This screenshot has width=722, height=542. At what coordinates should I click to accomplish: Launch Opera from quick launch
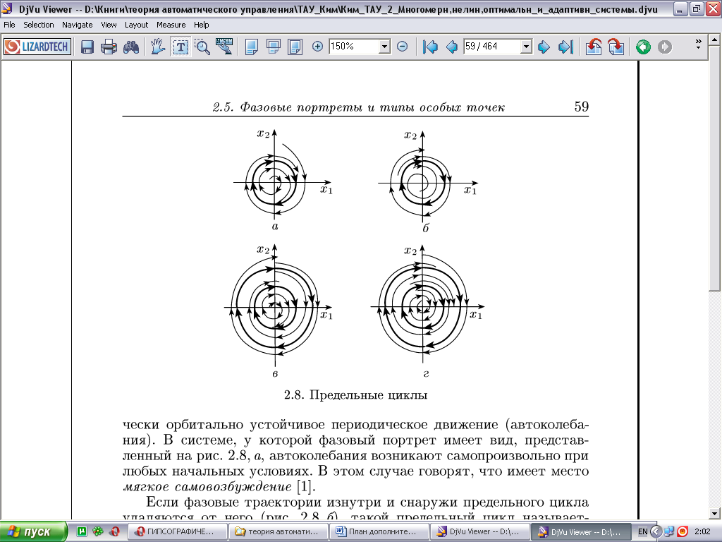(x=115, y=531)
